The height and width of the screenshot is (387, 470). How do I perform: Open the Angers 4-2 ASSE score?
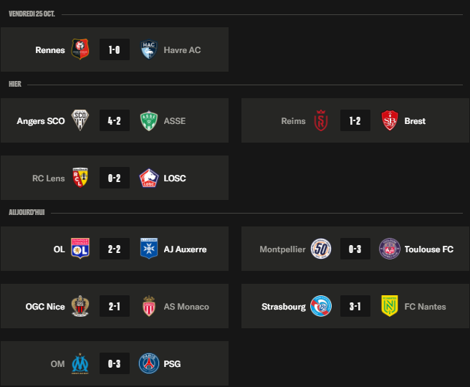coord(115,120)
